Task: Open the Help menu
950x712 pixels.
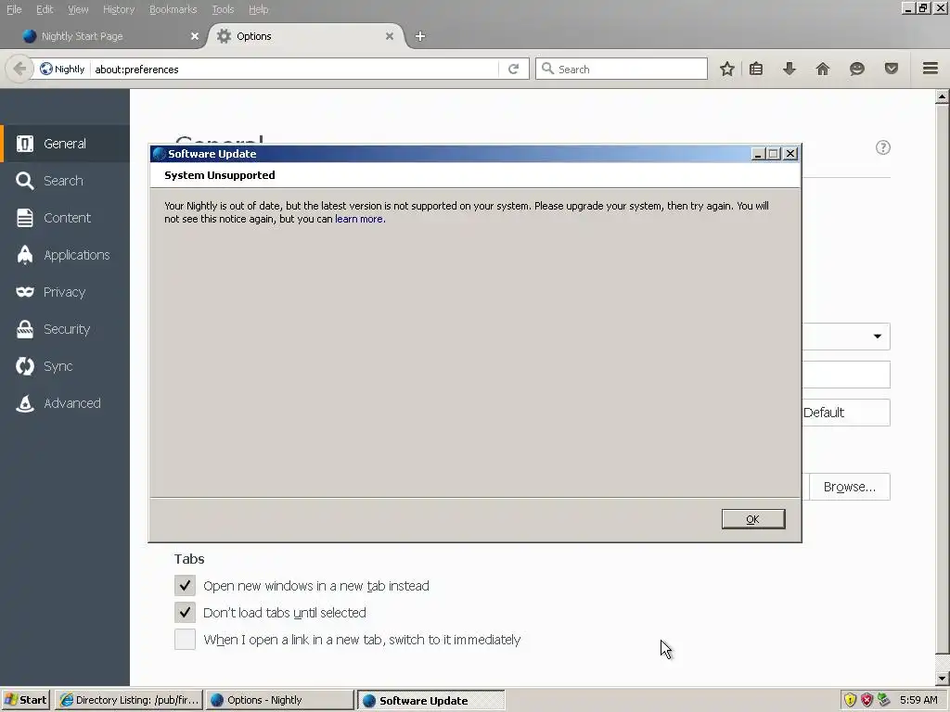Action: pyautogui.click(x=258, y=9)
